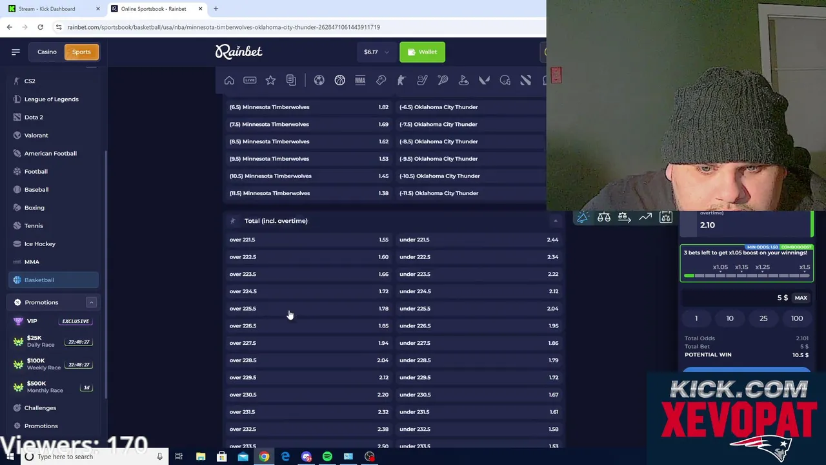Open Challenges in the sidebar
Screen dimensions: 826x465
tap(54, 408)
